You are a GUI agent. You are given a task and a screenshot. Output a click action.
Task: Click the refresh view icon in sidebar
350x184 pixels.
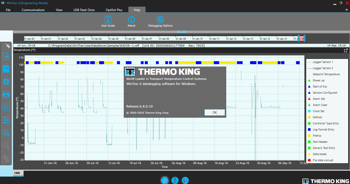(6, 158)
